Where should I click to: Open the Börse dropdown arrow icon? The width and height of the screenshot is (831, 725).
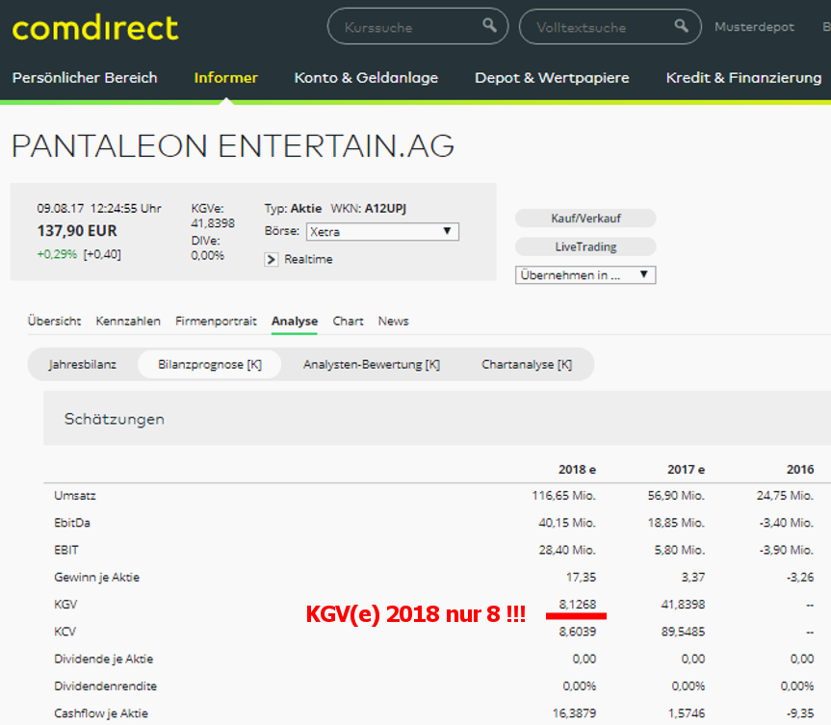pyautogui.click(x=447, y=231)
